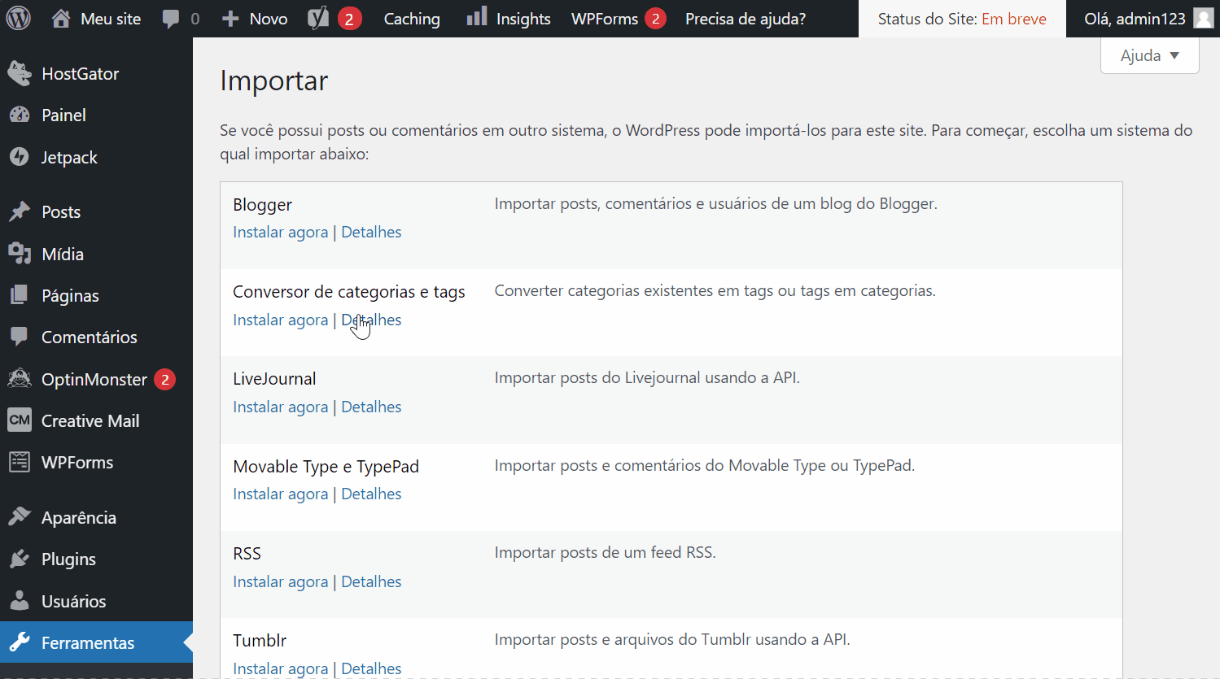Click the Creative Mail CM icon

pyautogui.click(x=20, y=420)
